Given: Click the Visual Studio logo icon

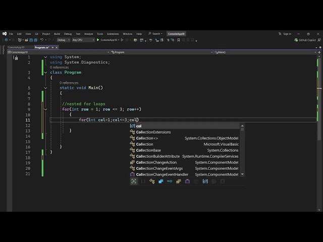Looking at the screenshot, I should point(5,34).
